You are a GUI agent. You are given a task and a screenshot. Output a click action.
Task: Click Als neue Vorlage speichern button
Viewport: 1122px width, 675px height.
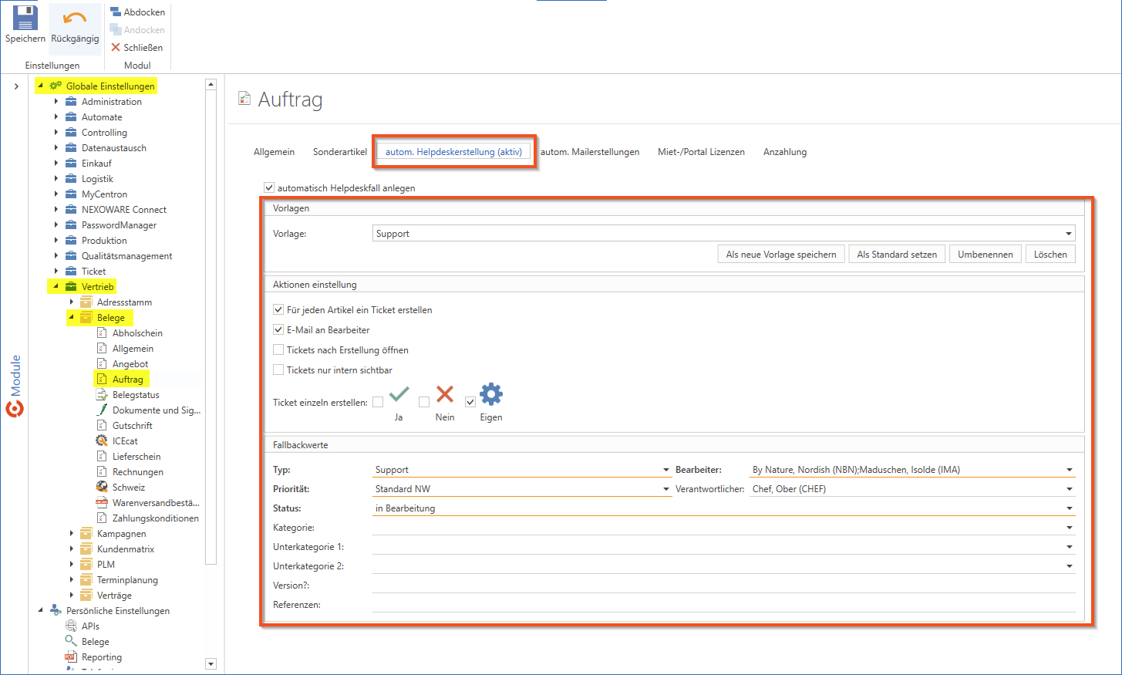coord(781,254)
